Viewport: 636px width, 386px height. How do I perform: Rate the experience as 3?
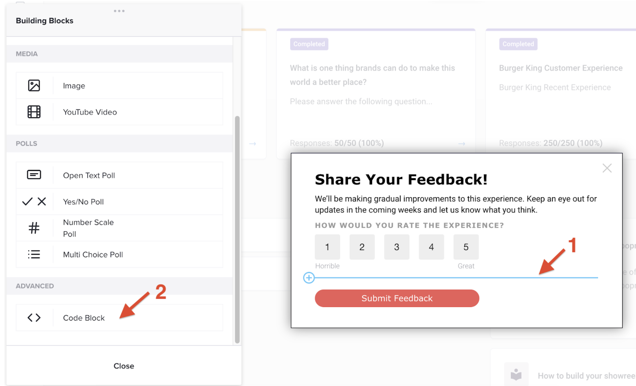[x=396, y=247]
